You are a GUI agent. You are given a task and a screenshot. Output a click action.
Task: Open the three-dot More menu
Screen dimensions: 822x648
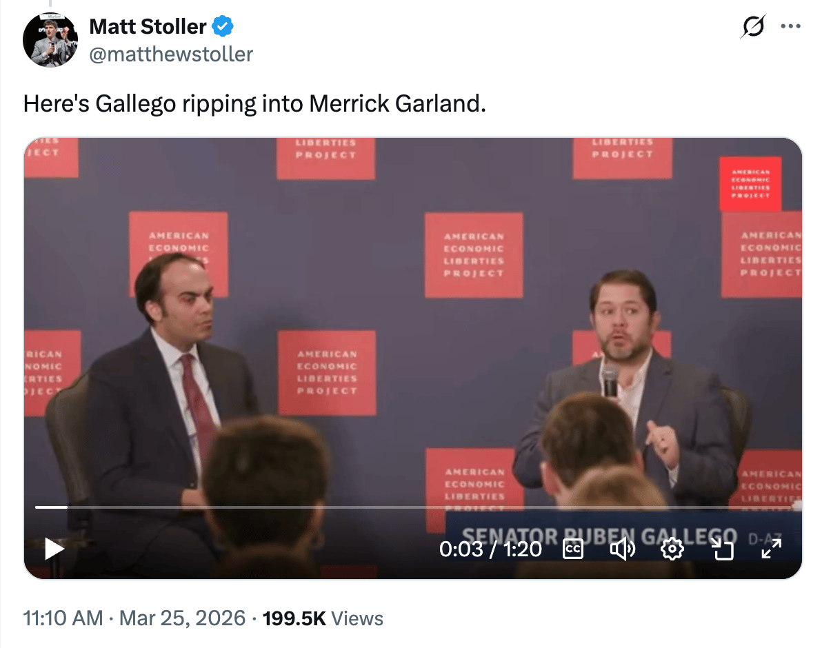[x=790, y=27]
